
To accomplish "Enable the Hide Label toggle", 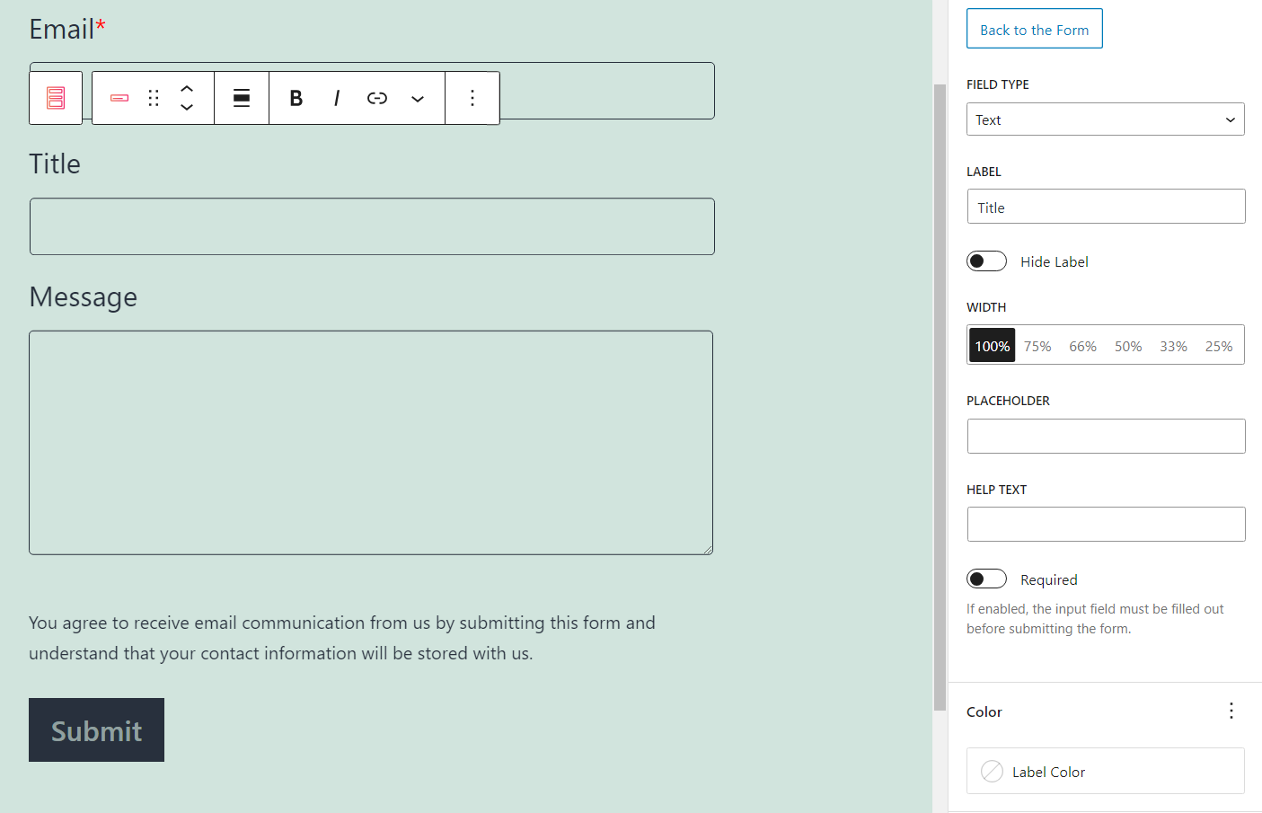I will [x=986, y=261].
